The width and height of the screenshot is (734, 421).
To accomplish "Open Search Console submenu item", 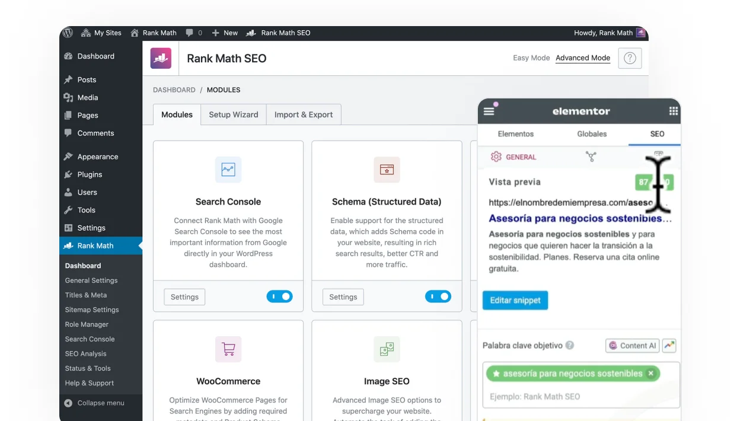I will [x=90, y=339].
